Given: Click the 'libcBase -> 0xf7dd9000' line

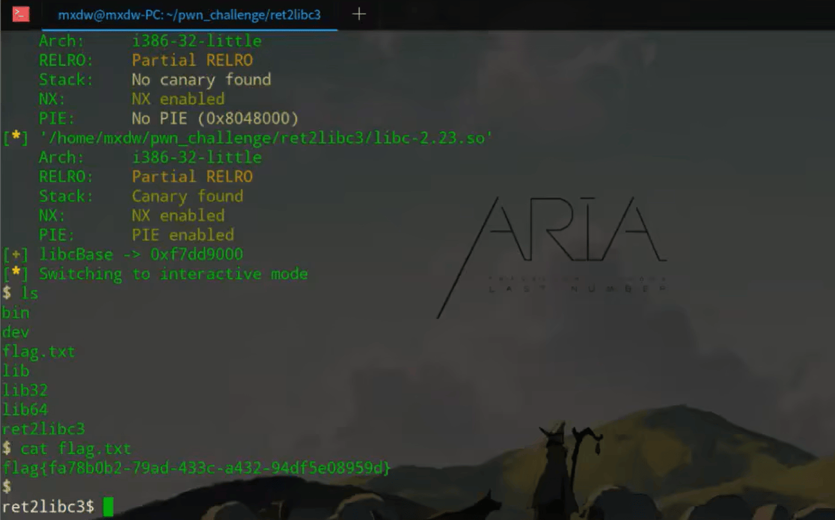Looking at the screenshot, I should coord(123,254).
